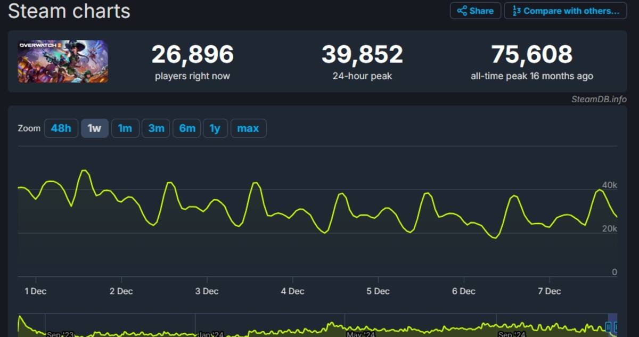Click the compare ranking numbers icon
The height and width of the screenshot is (337, 639).
coord(517,11)
